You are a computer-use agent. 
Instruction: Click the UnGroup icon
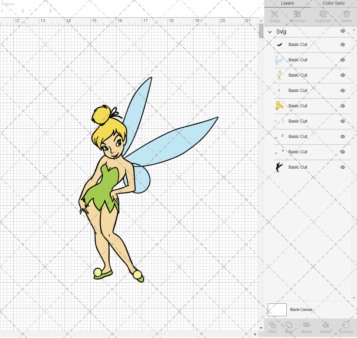pyautogui.click(x=297, y=14)
